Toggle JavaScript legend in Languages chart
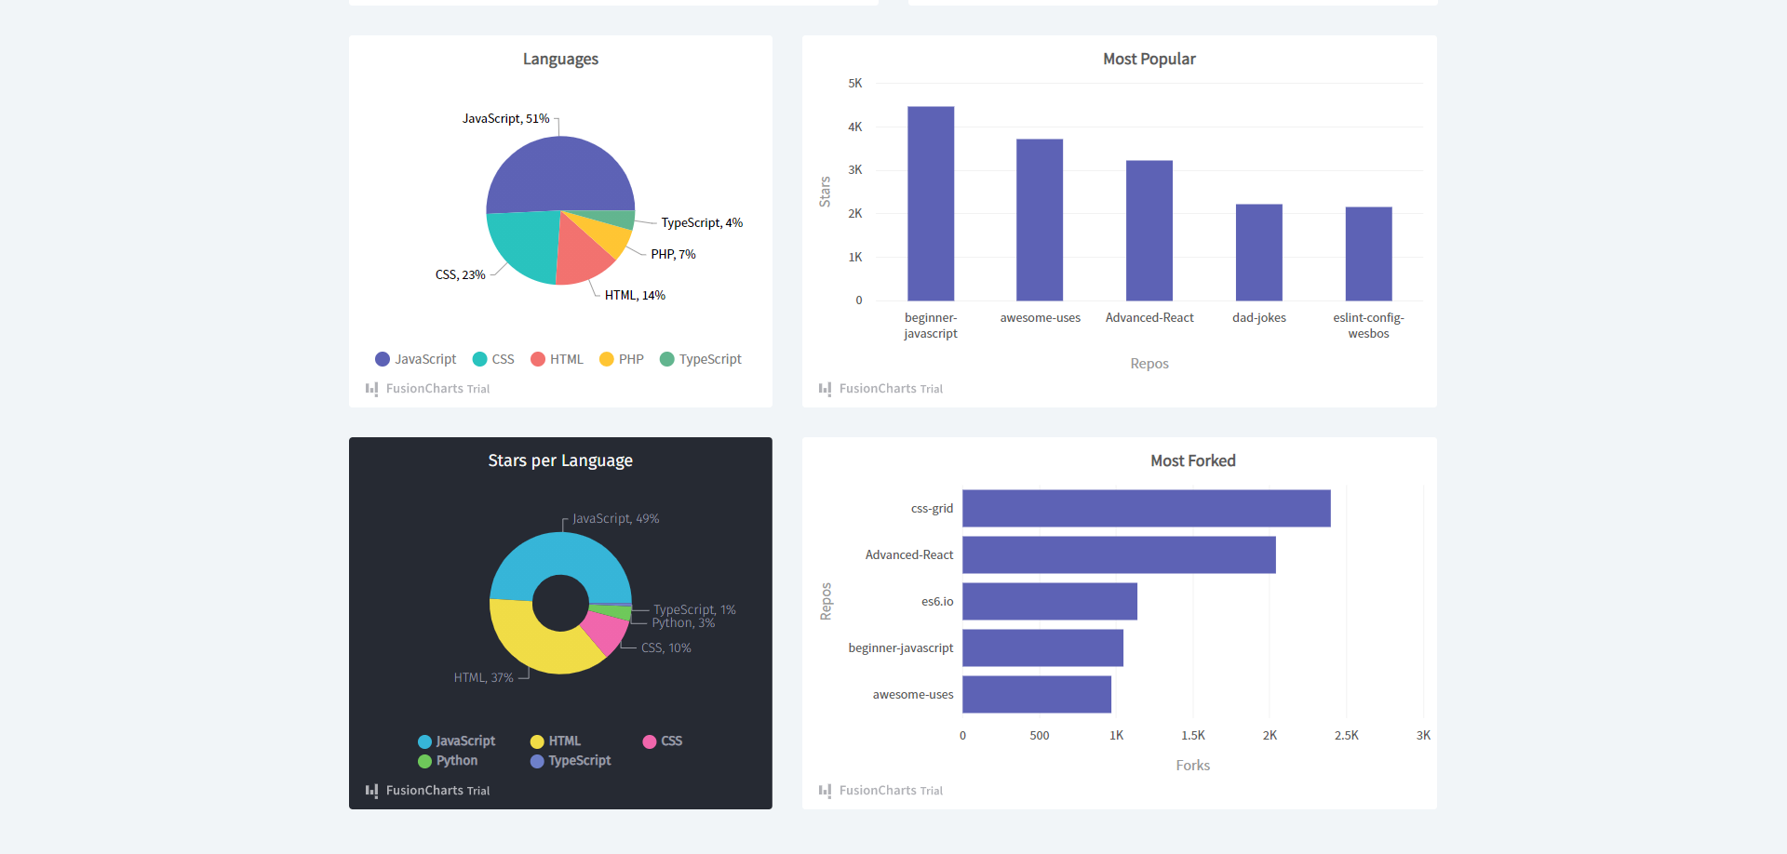The image size is (1787, 854). [x=416, y=359]
